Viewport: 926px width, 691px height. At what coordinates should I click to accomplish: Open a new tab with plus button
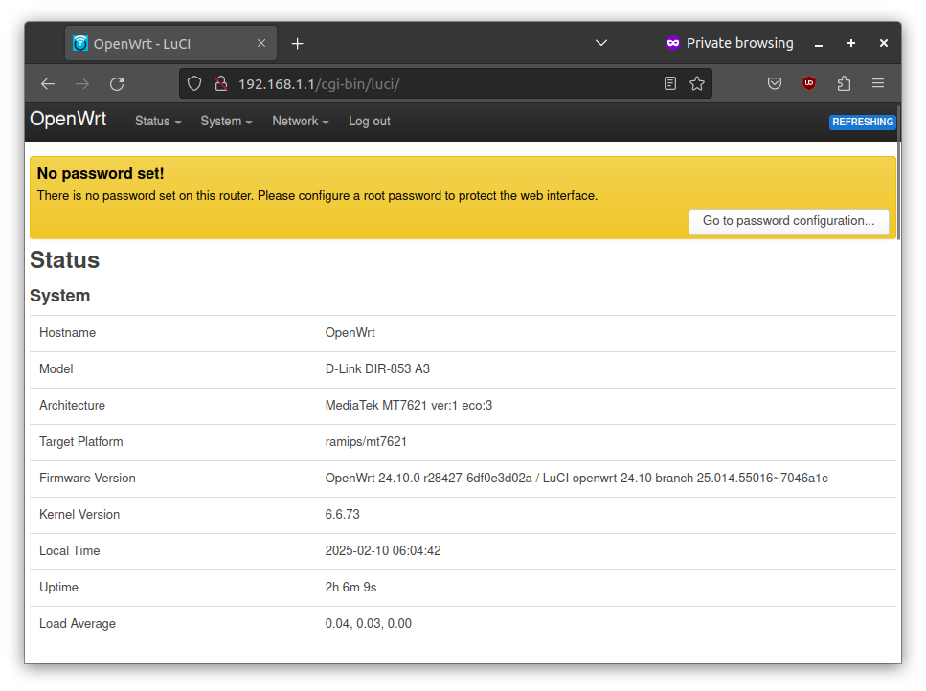pos(298,43)
